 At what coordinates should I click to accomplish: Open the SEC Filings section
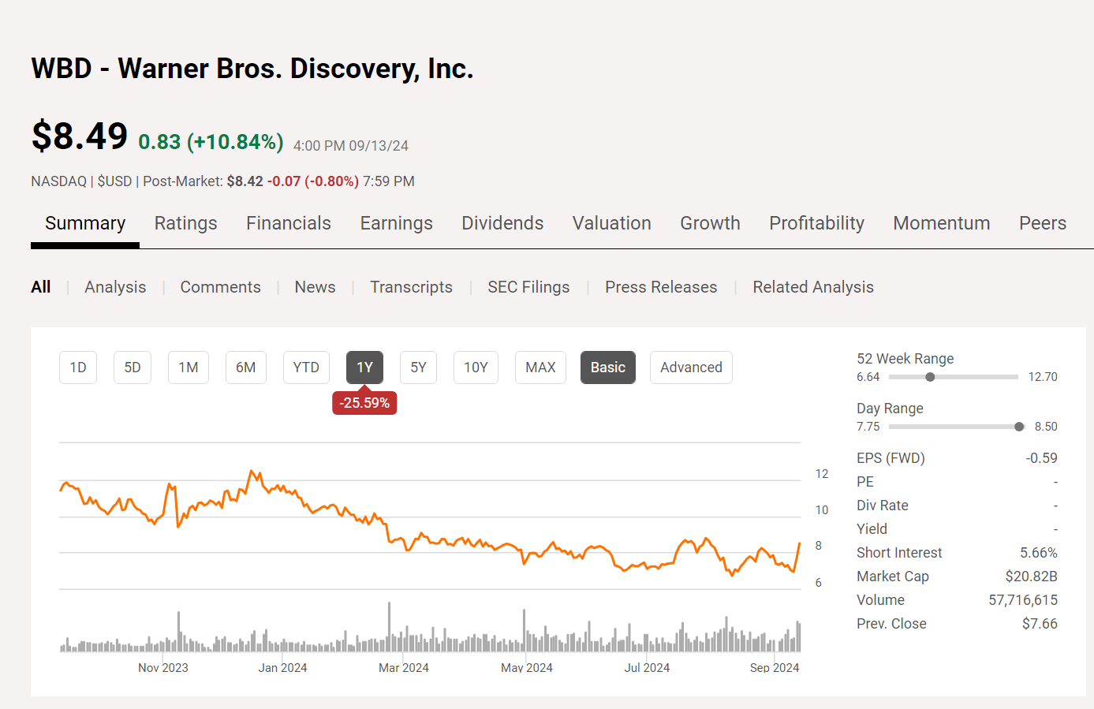click(x=528, y=287)
